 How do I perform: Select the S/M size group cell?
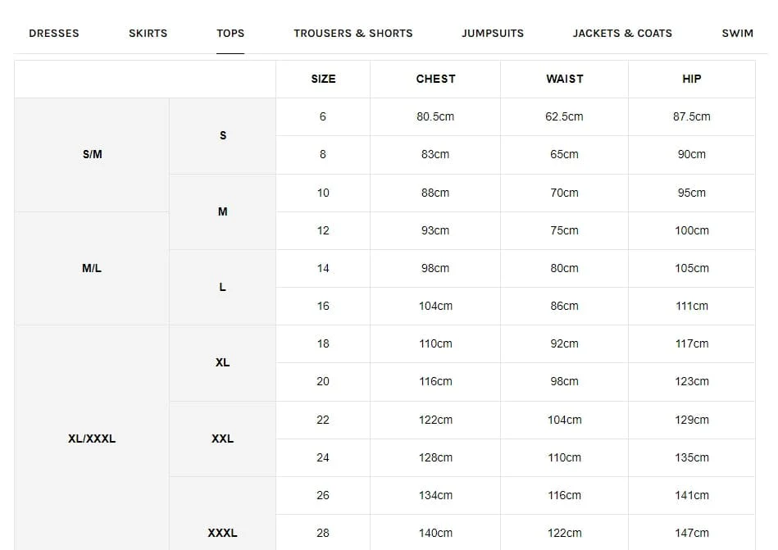click(93, 154)
